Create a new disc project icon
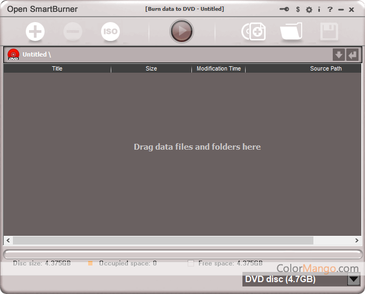 click(x=254, y=31)
